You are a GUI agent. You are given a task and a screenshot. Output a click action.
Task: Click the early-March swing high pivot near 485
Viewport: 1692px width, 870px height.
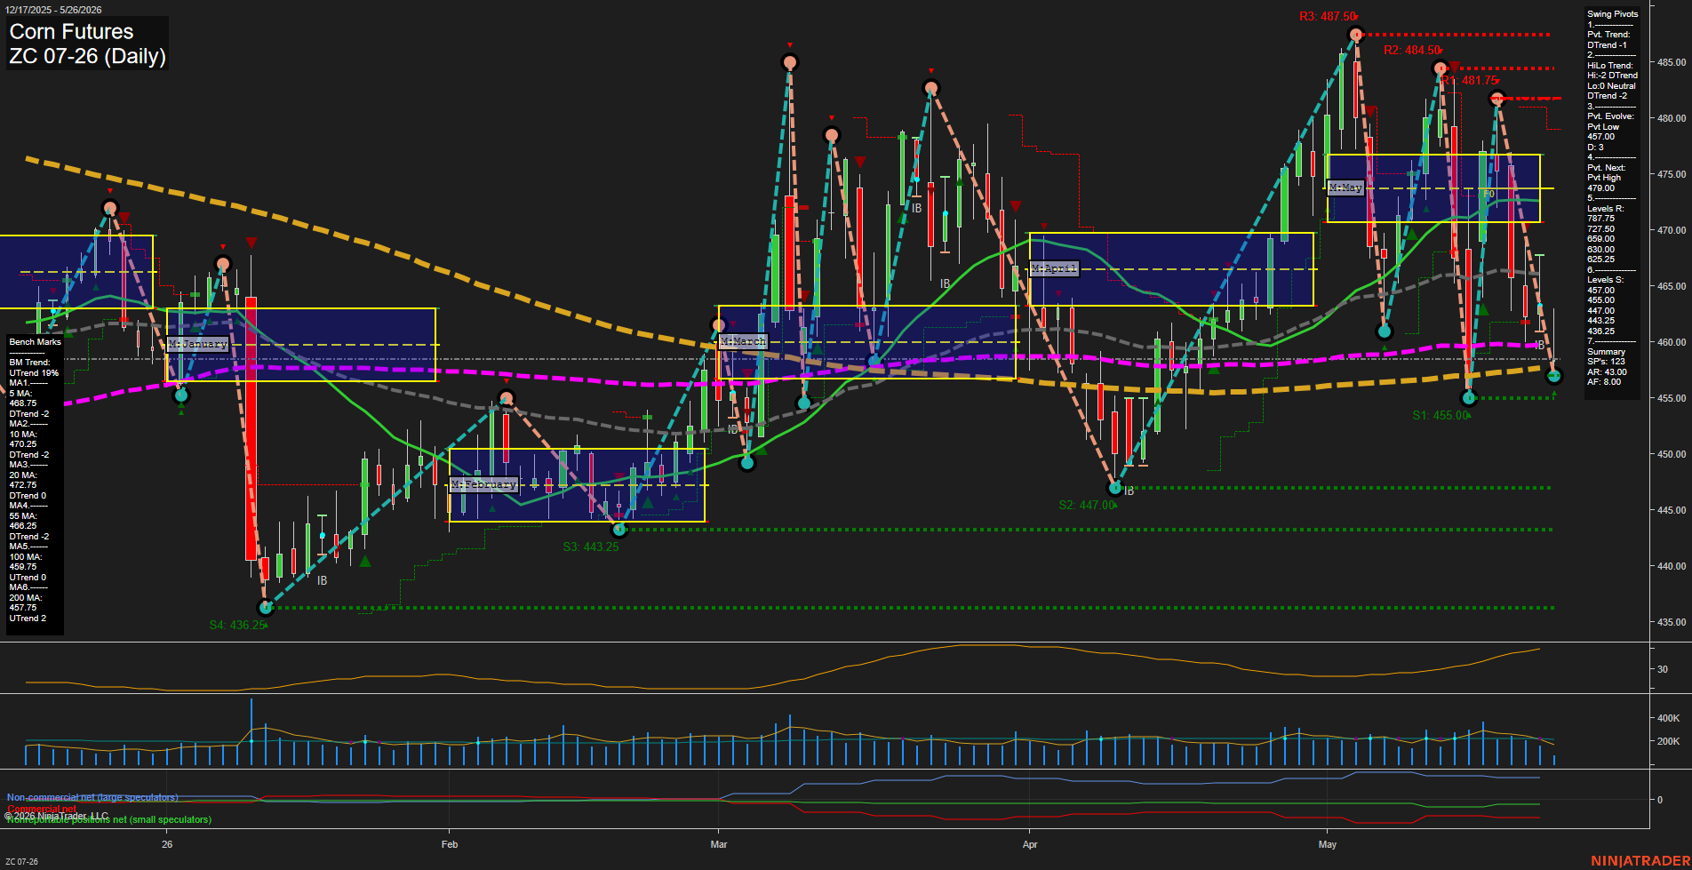[790, 62]
